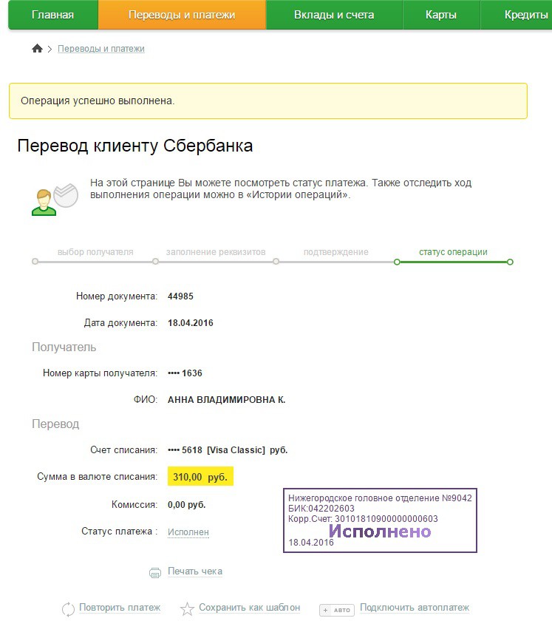This screenshot has width=552, height=638.
Task: Click the Исполнено bank stamp
Action: click(380, 520)
